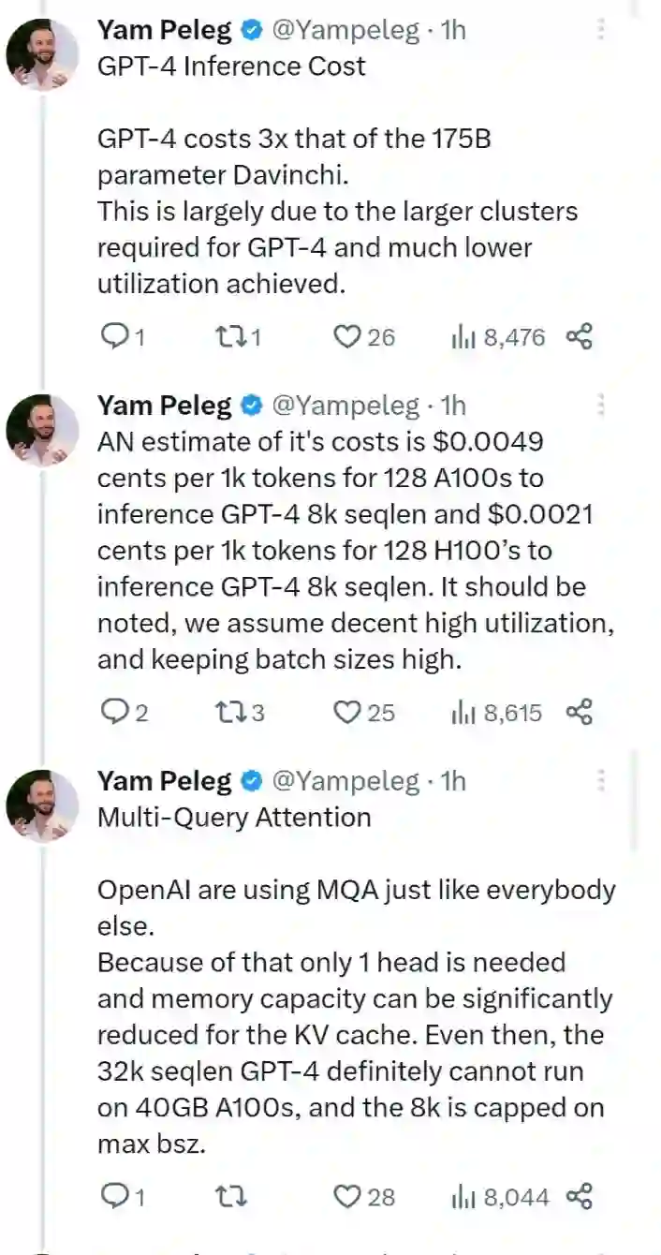
Task: Open Yam Peleg's avatar on the second tweet
Action: [x=43, y=430]
